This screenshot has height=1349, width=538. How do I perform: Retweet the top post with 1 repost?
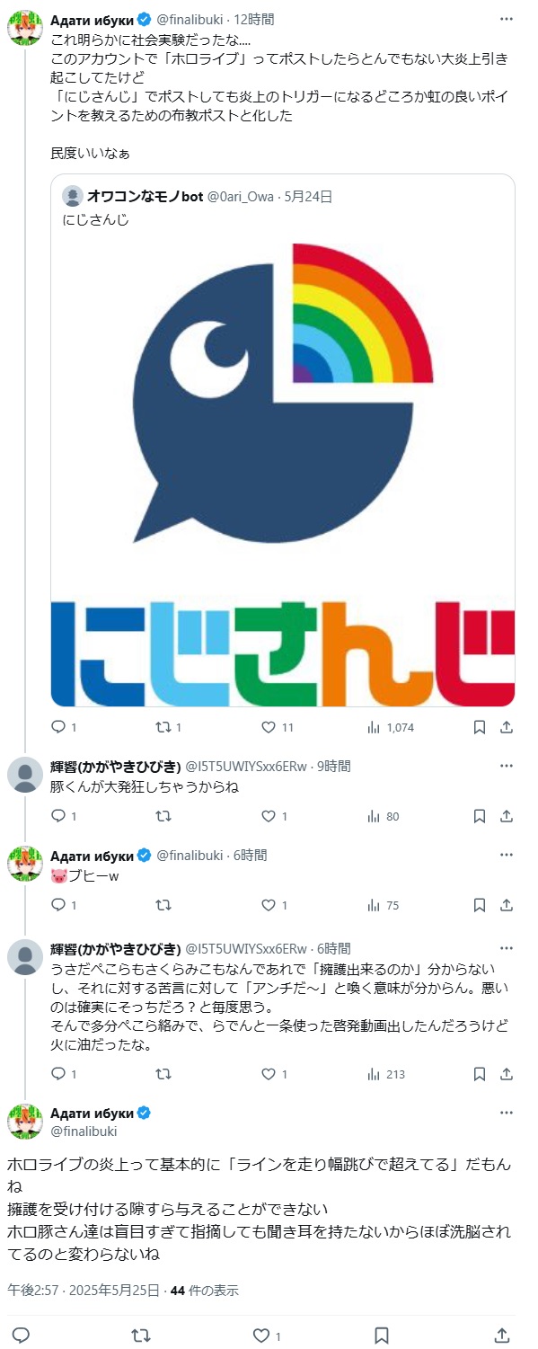coord(165,727)
